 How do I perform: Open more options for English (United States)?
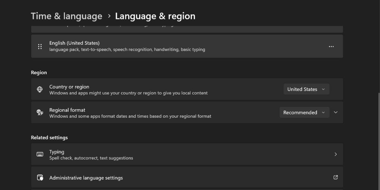[331, 47]
